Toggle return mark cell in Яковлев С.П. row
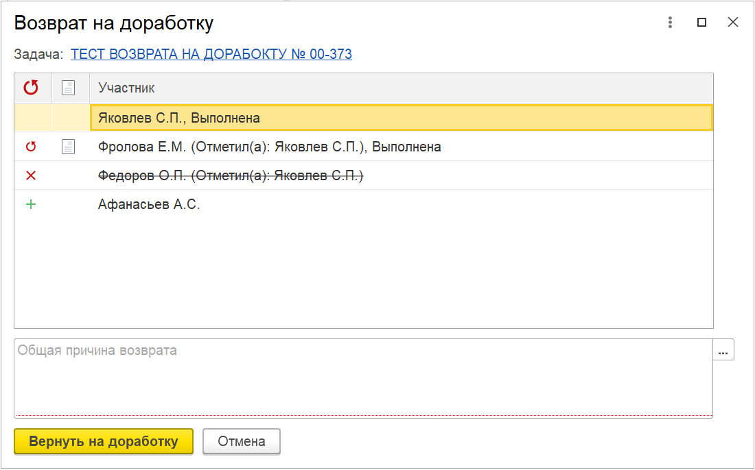755x470 pixels. (x=32, y=118)
